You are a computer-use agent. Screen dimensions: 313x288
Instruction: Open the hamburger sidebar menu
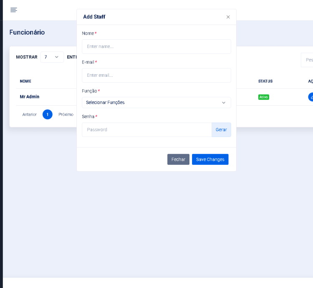[x=14, y=10]
